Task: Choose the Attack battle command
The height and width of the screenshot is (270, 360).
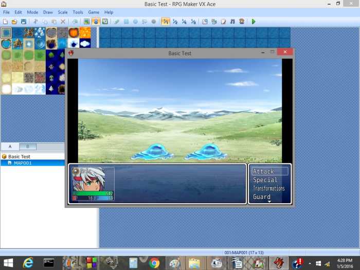Action: (x=264, y=172)
